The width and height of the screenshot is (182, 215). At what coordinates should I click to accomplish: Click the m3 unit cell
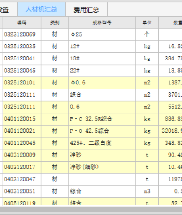click(147, 191)
